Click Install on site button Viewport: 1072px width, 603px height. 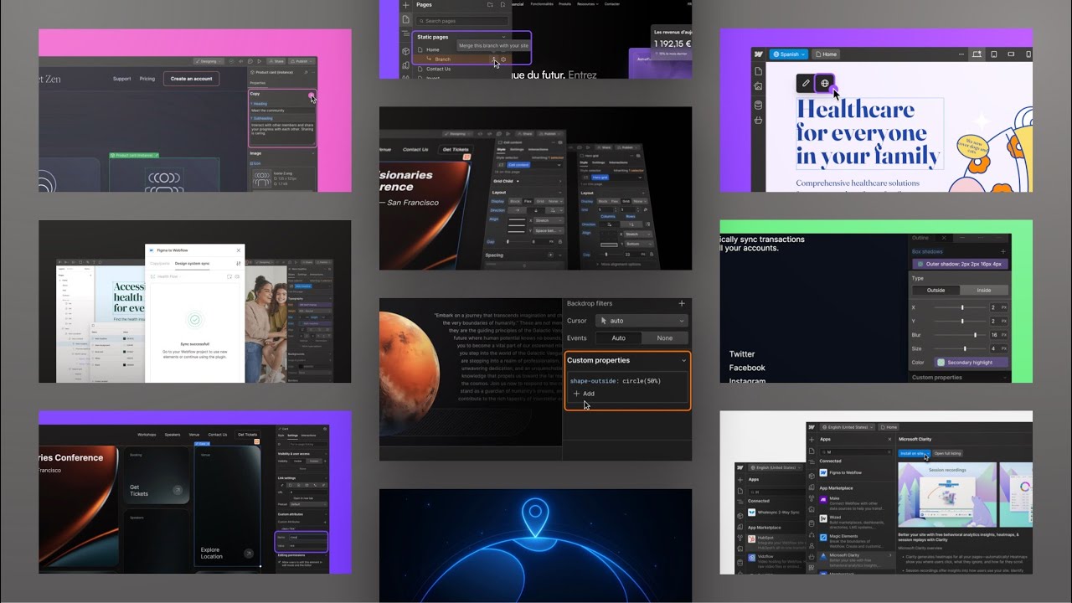[x=913, y=453]
